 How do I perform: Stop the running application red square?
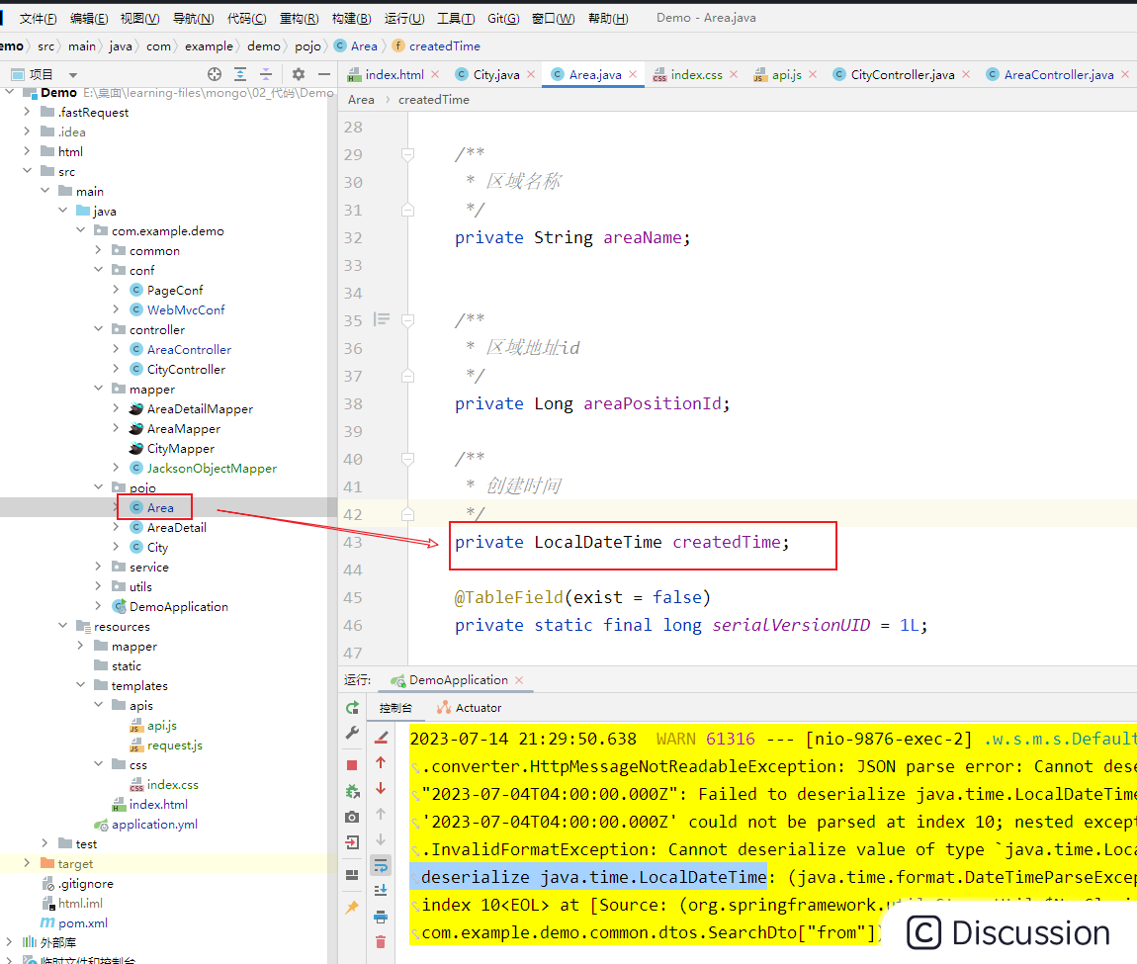tap(352, 765)
